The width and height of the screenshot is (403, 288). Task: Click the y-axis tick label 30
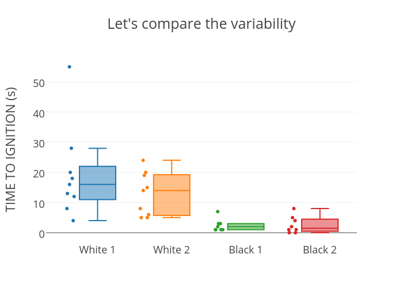39,143
